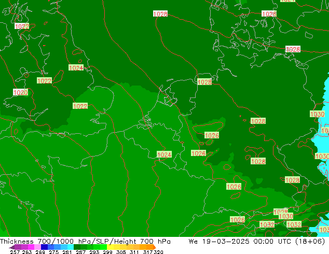
Task: Pick the dark blue swatch in the color legend
Action: (44, 247)
